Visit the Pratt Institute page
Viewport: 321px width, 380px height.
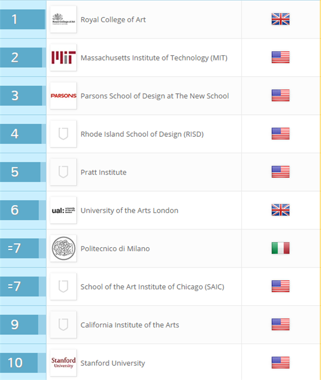coord(104,172)
